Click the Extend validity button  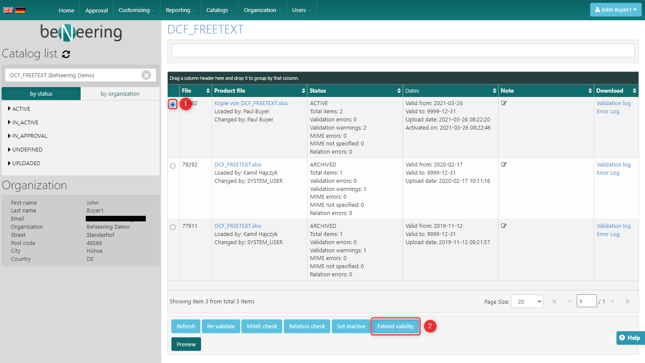395,327
